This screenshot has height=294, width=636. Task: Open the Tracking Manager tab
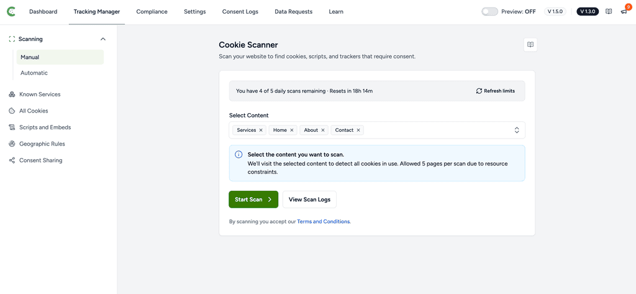point(97,12)
